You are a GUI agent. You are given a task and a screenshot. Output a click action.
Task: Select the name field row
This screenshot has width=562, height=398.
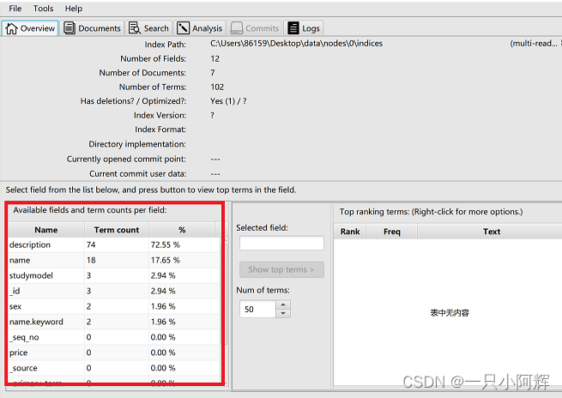tap(114, 260)
